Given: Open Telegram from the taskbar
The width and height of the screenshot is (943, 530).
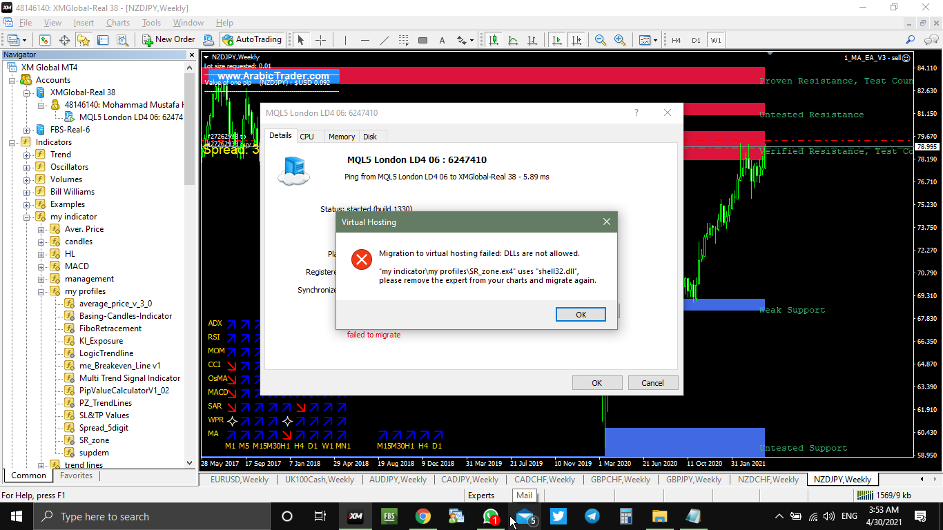Looking at the screenshot, I should click(592, 516).
